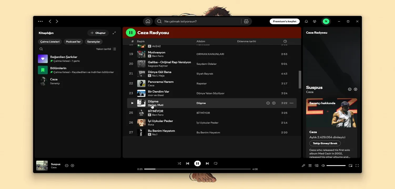Open the Home page icon
This screenshot has width=395, height=189.
click(x=148, y=21)
